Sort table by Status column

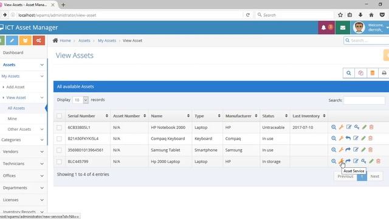tap(275, 116)
